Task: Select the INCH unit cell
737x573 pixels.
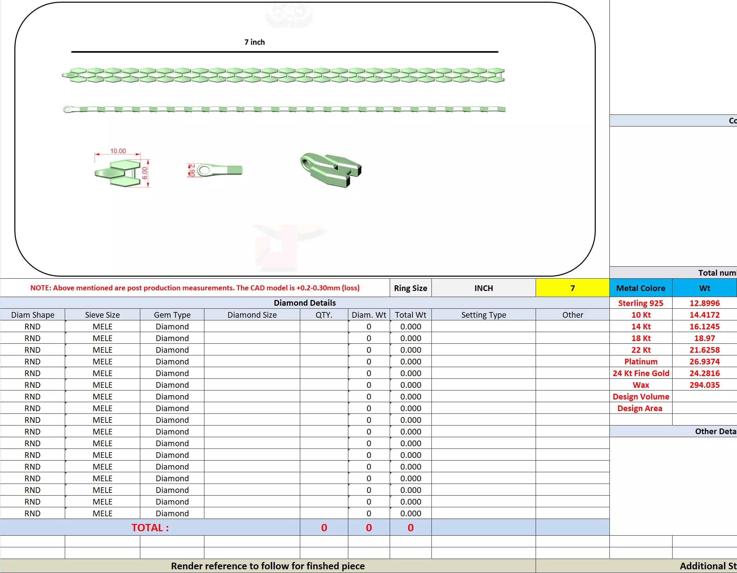Action: tap(483, 288)
